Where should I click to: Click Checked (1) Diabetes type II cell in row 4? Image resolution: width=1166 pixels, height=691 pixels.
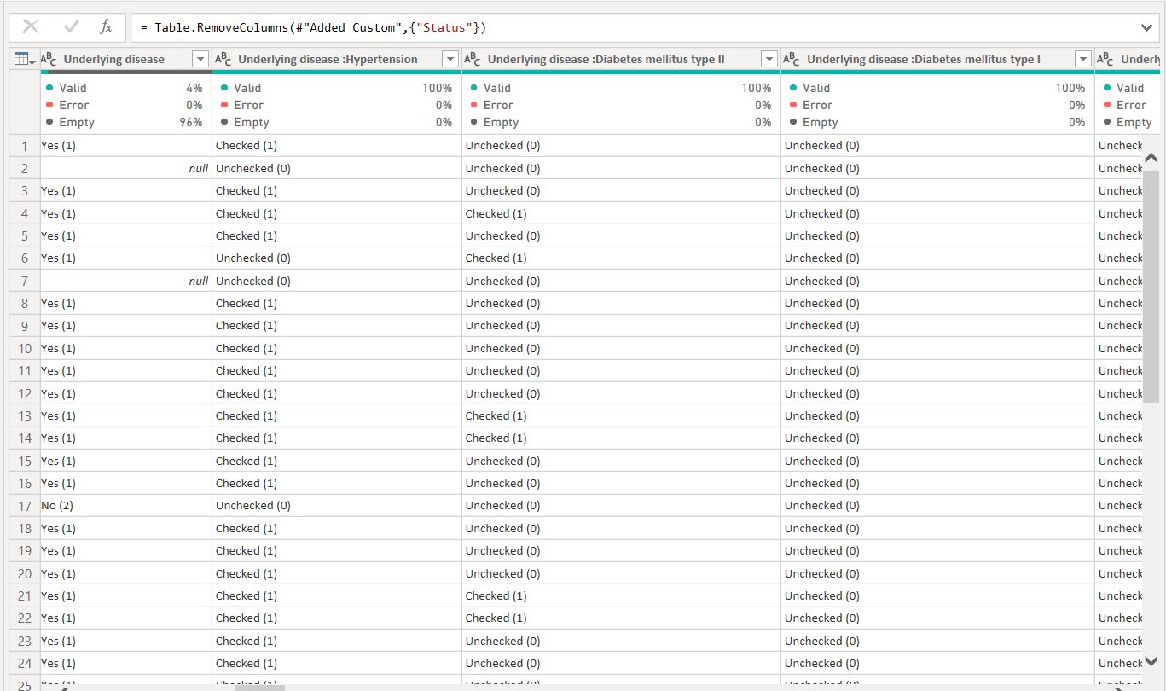[621, 213]
